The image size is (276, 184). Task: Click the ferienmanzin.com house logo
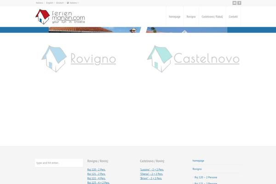click(60, 17)
